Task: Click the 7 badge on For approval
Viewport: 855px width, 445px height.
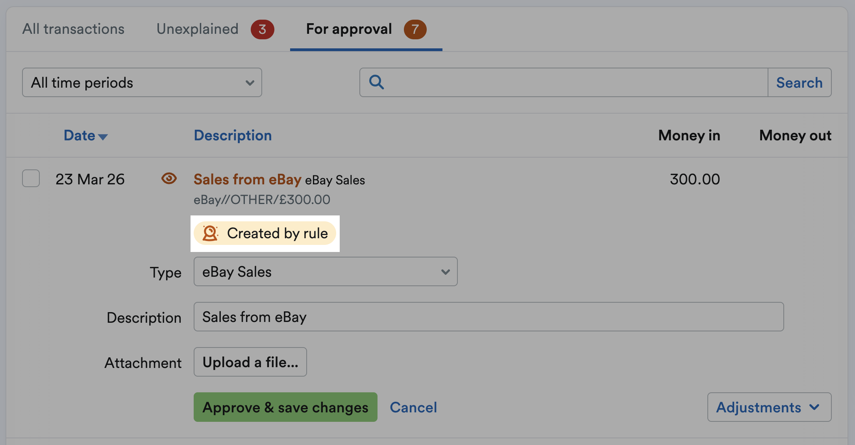Action: click(415, 29)
